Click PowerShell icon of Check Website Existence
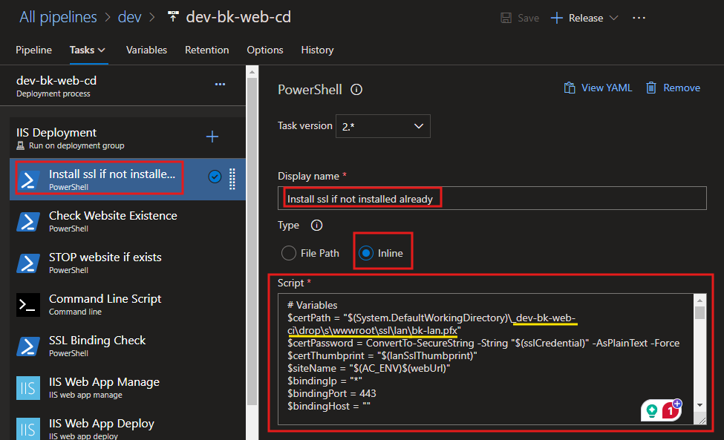The height and width of the screenshot is (440, 724). tap(28, 221)
